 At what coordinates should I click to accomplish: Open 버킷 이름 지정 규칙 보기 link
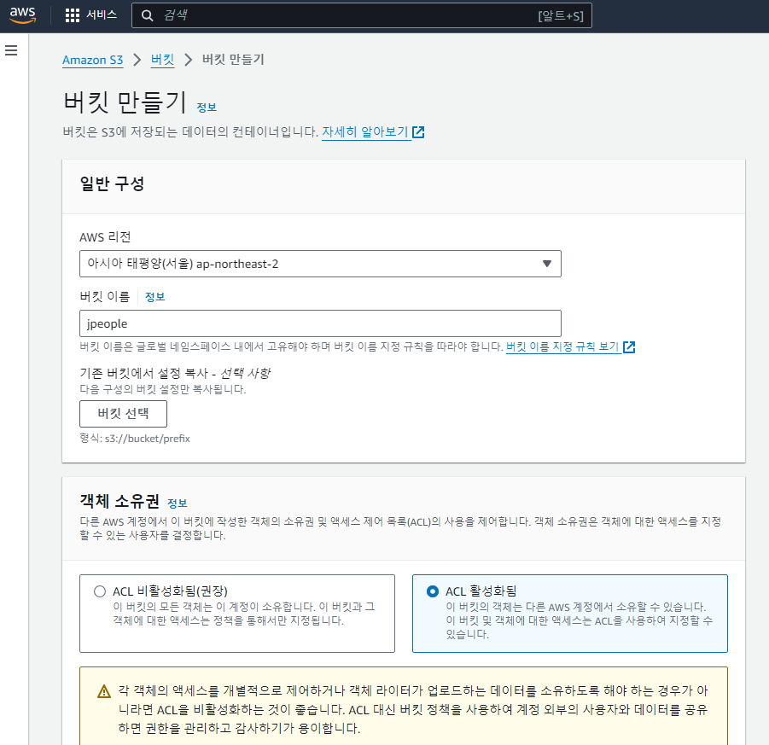click(562, 346)
